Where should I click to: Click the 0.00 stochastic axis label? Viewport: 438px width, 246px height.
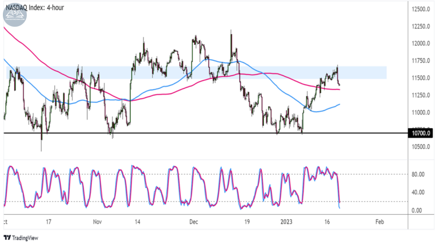click(x=417, y=211)
